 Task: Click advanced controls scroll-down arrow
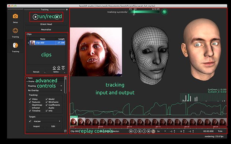pos(66,131)
